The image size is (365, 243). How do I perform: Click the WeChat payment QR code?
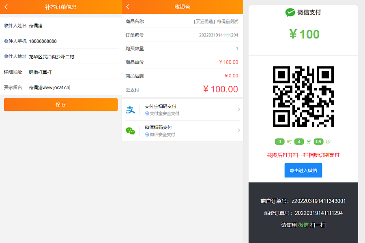[303, 96]
